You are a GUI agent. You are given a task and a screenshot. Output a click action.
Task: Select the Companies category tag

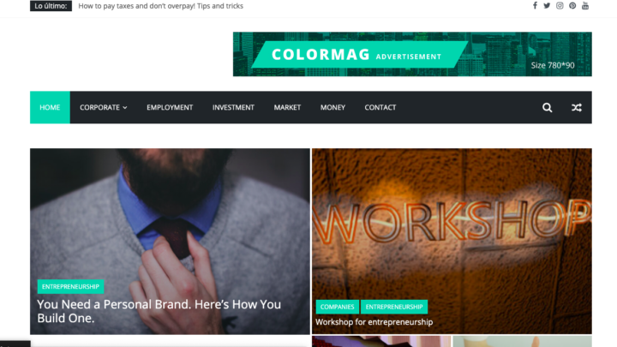(338, 307)
